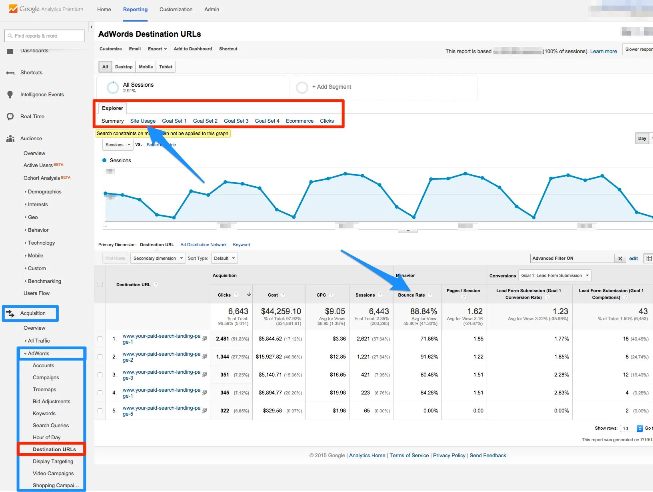653x492 pixels.
Task: Switch to the data table grid view icon
Action: (649, 259)
